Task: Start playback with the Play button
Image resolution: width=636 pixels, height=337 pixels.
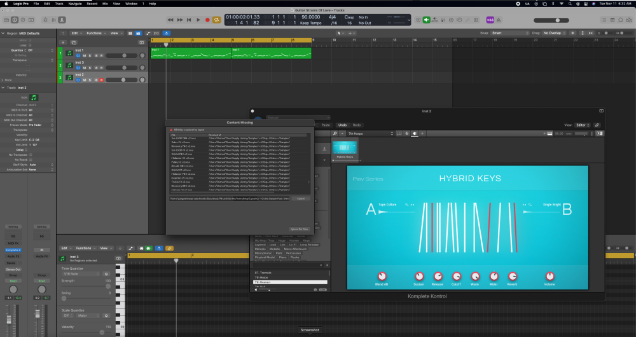Action: 198,20
